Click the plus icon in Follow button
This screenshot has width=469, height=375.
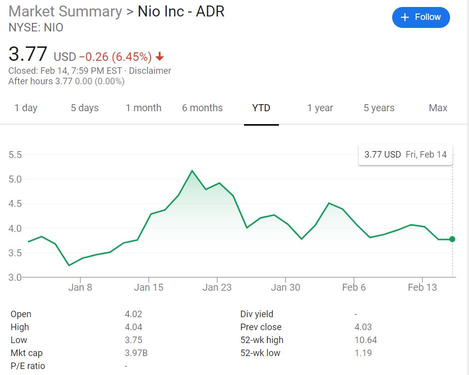click(405, 17)
